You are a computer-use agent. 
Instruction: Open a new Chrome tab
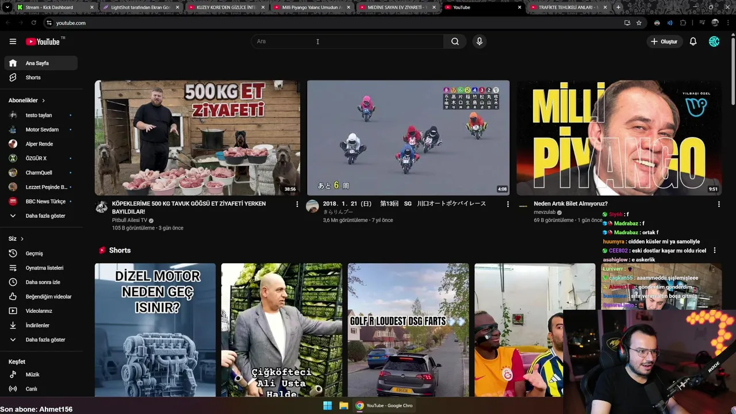618,7
